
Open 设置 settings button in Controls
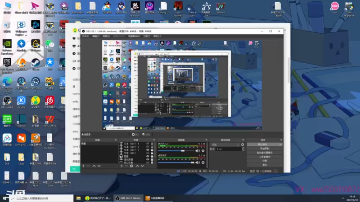tap(265, 161)
